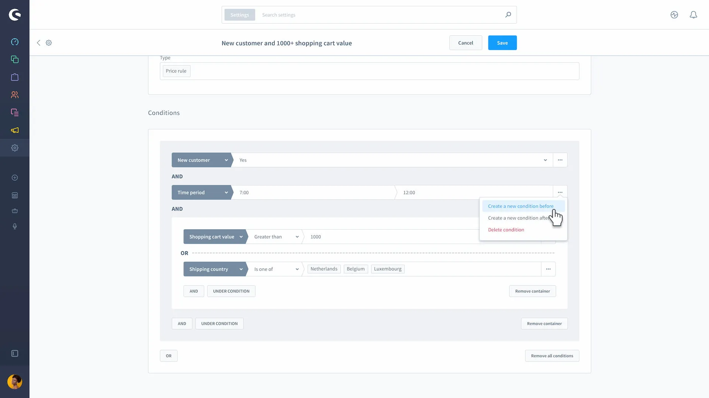Click the plus icon to add new item
This screenshot has width=709, height=398.
pyautogui.click(x=15, y=178)
